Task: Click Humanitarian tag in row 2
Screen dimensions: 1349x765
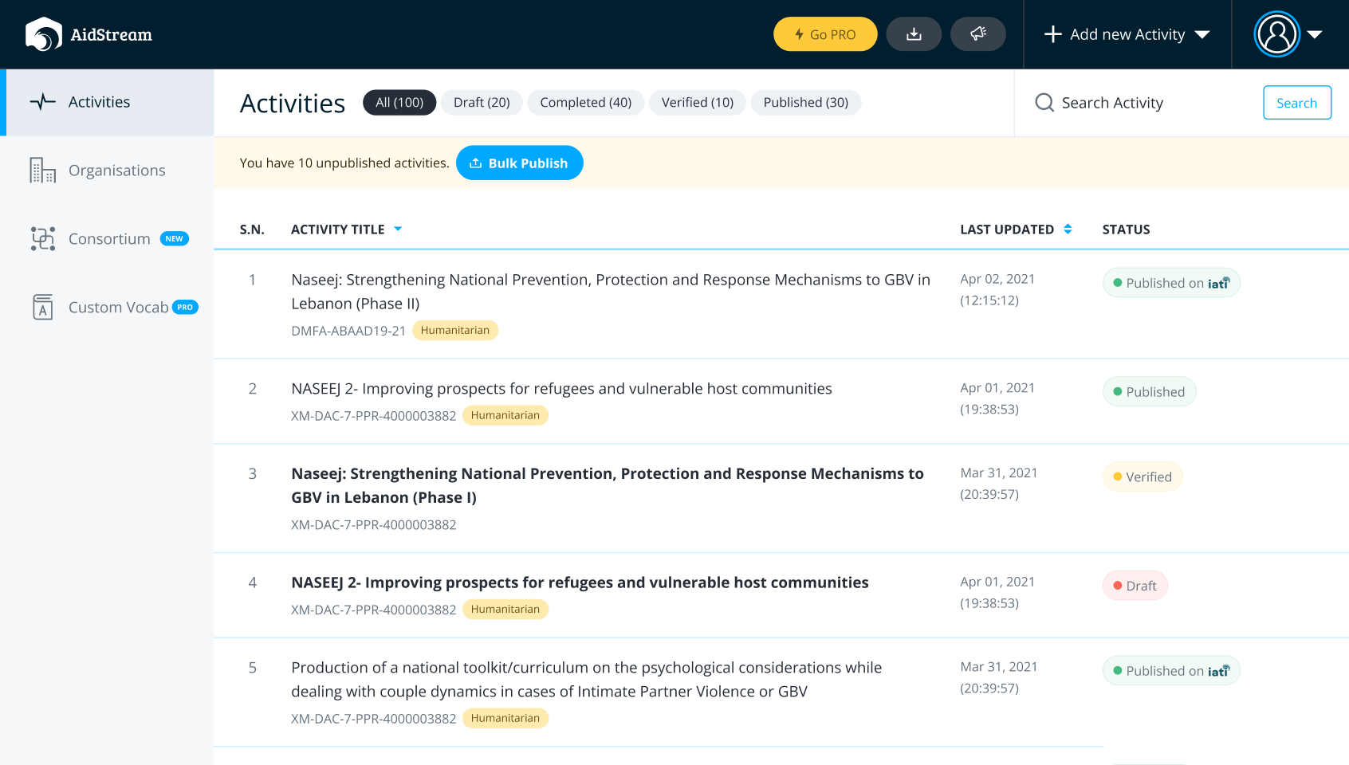Action: [505, 415]
